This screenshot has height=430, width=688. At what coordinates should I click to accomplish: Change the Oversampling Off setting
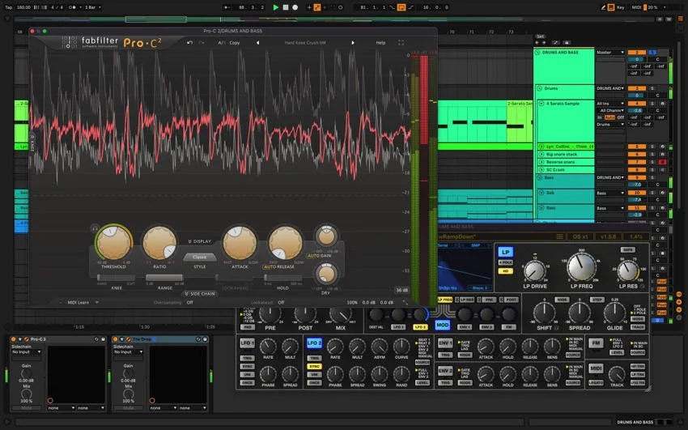[189, 302]
